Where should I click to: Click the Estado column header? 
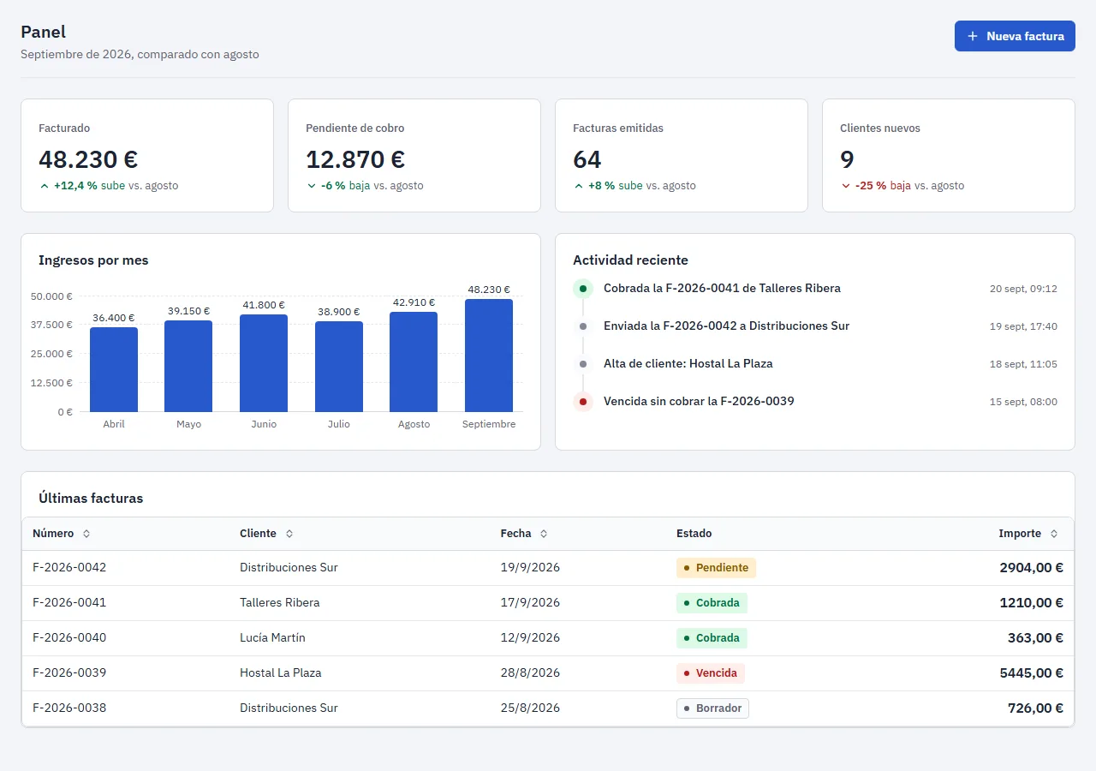tap(694, 534)
